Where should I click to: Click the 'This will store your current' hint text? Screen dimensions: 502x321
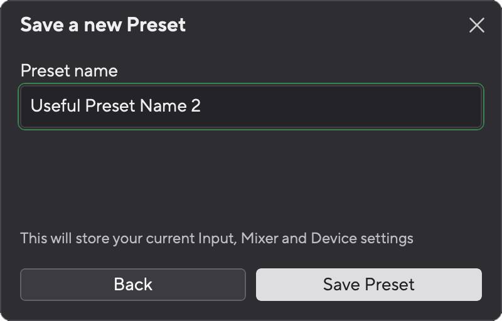(x=107, y=238)
